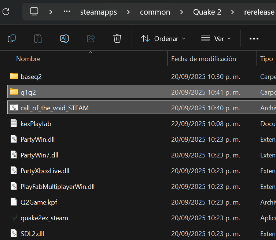Click the Rename icon in toolbar
276x240 pixels.
point(65,38)
